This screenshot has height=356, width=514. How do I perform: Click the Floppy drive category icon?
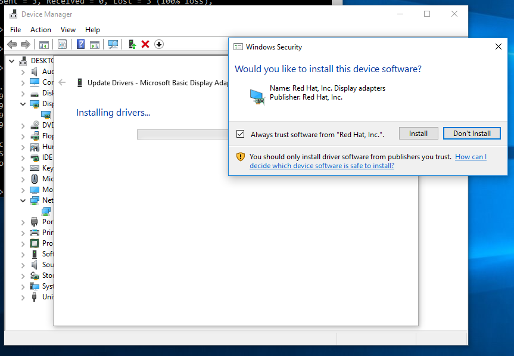(x=35, y=136)
